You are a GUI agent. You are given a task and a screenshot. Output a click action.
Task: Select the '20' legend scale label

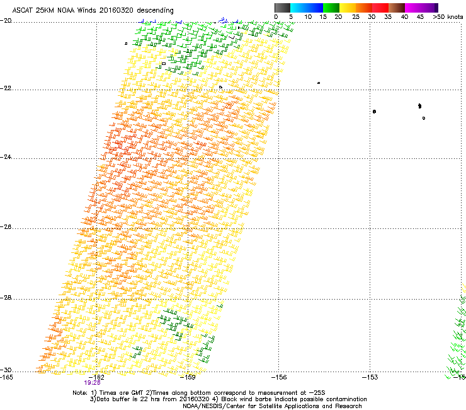(338, 17)
